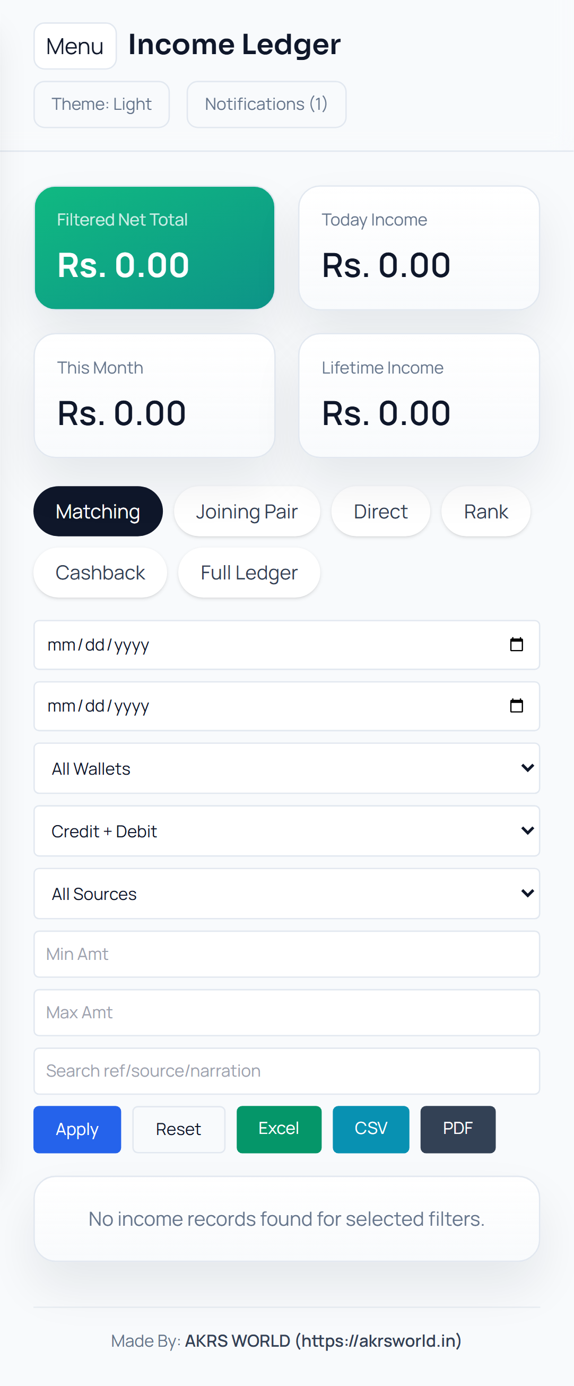574x1386 pixels.
Task: Switch to the Joining Pair tab
Action: [x=246, y=511]
